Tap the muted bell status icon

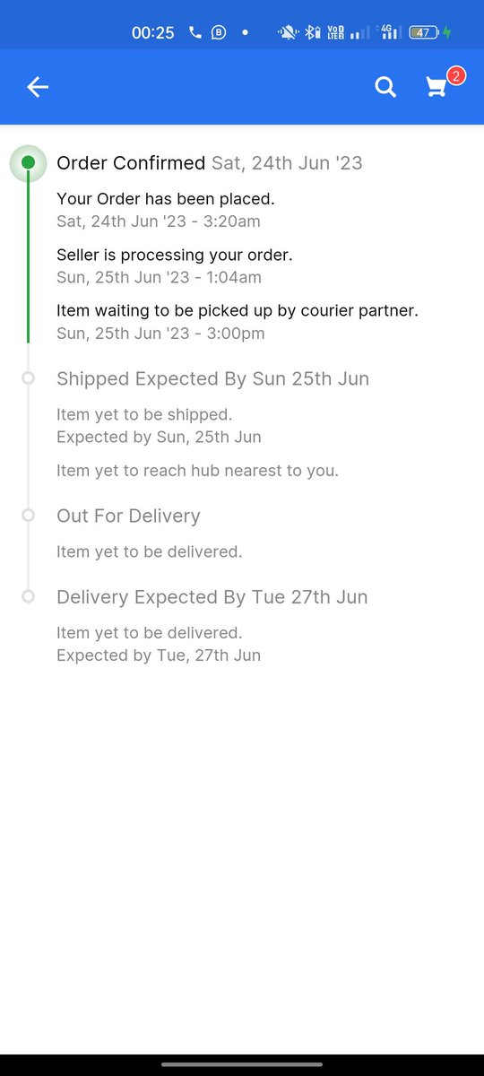click(288, 32)
